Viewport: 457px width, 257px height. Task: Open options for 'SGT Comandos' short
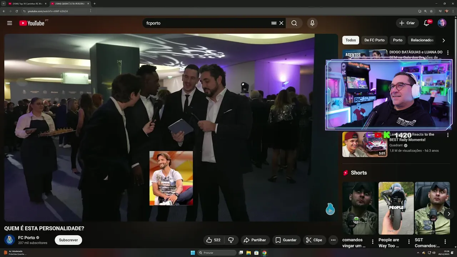point(445,242)
